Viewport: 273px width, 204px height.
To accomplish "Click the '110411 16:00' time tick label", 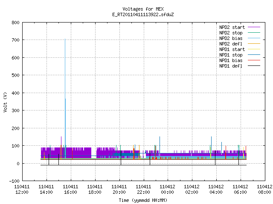I will (x=70, y=190).
